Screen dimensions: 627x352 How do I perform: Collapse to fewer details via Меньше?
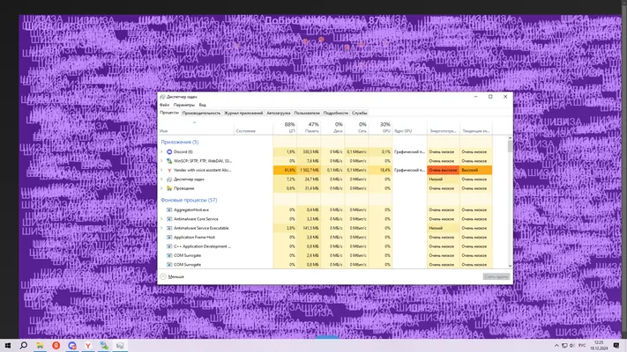[172, 276]
